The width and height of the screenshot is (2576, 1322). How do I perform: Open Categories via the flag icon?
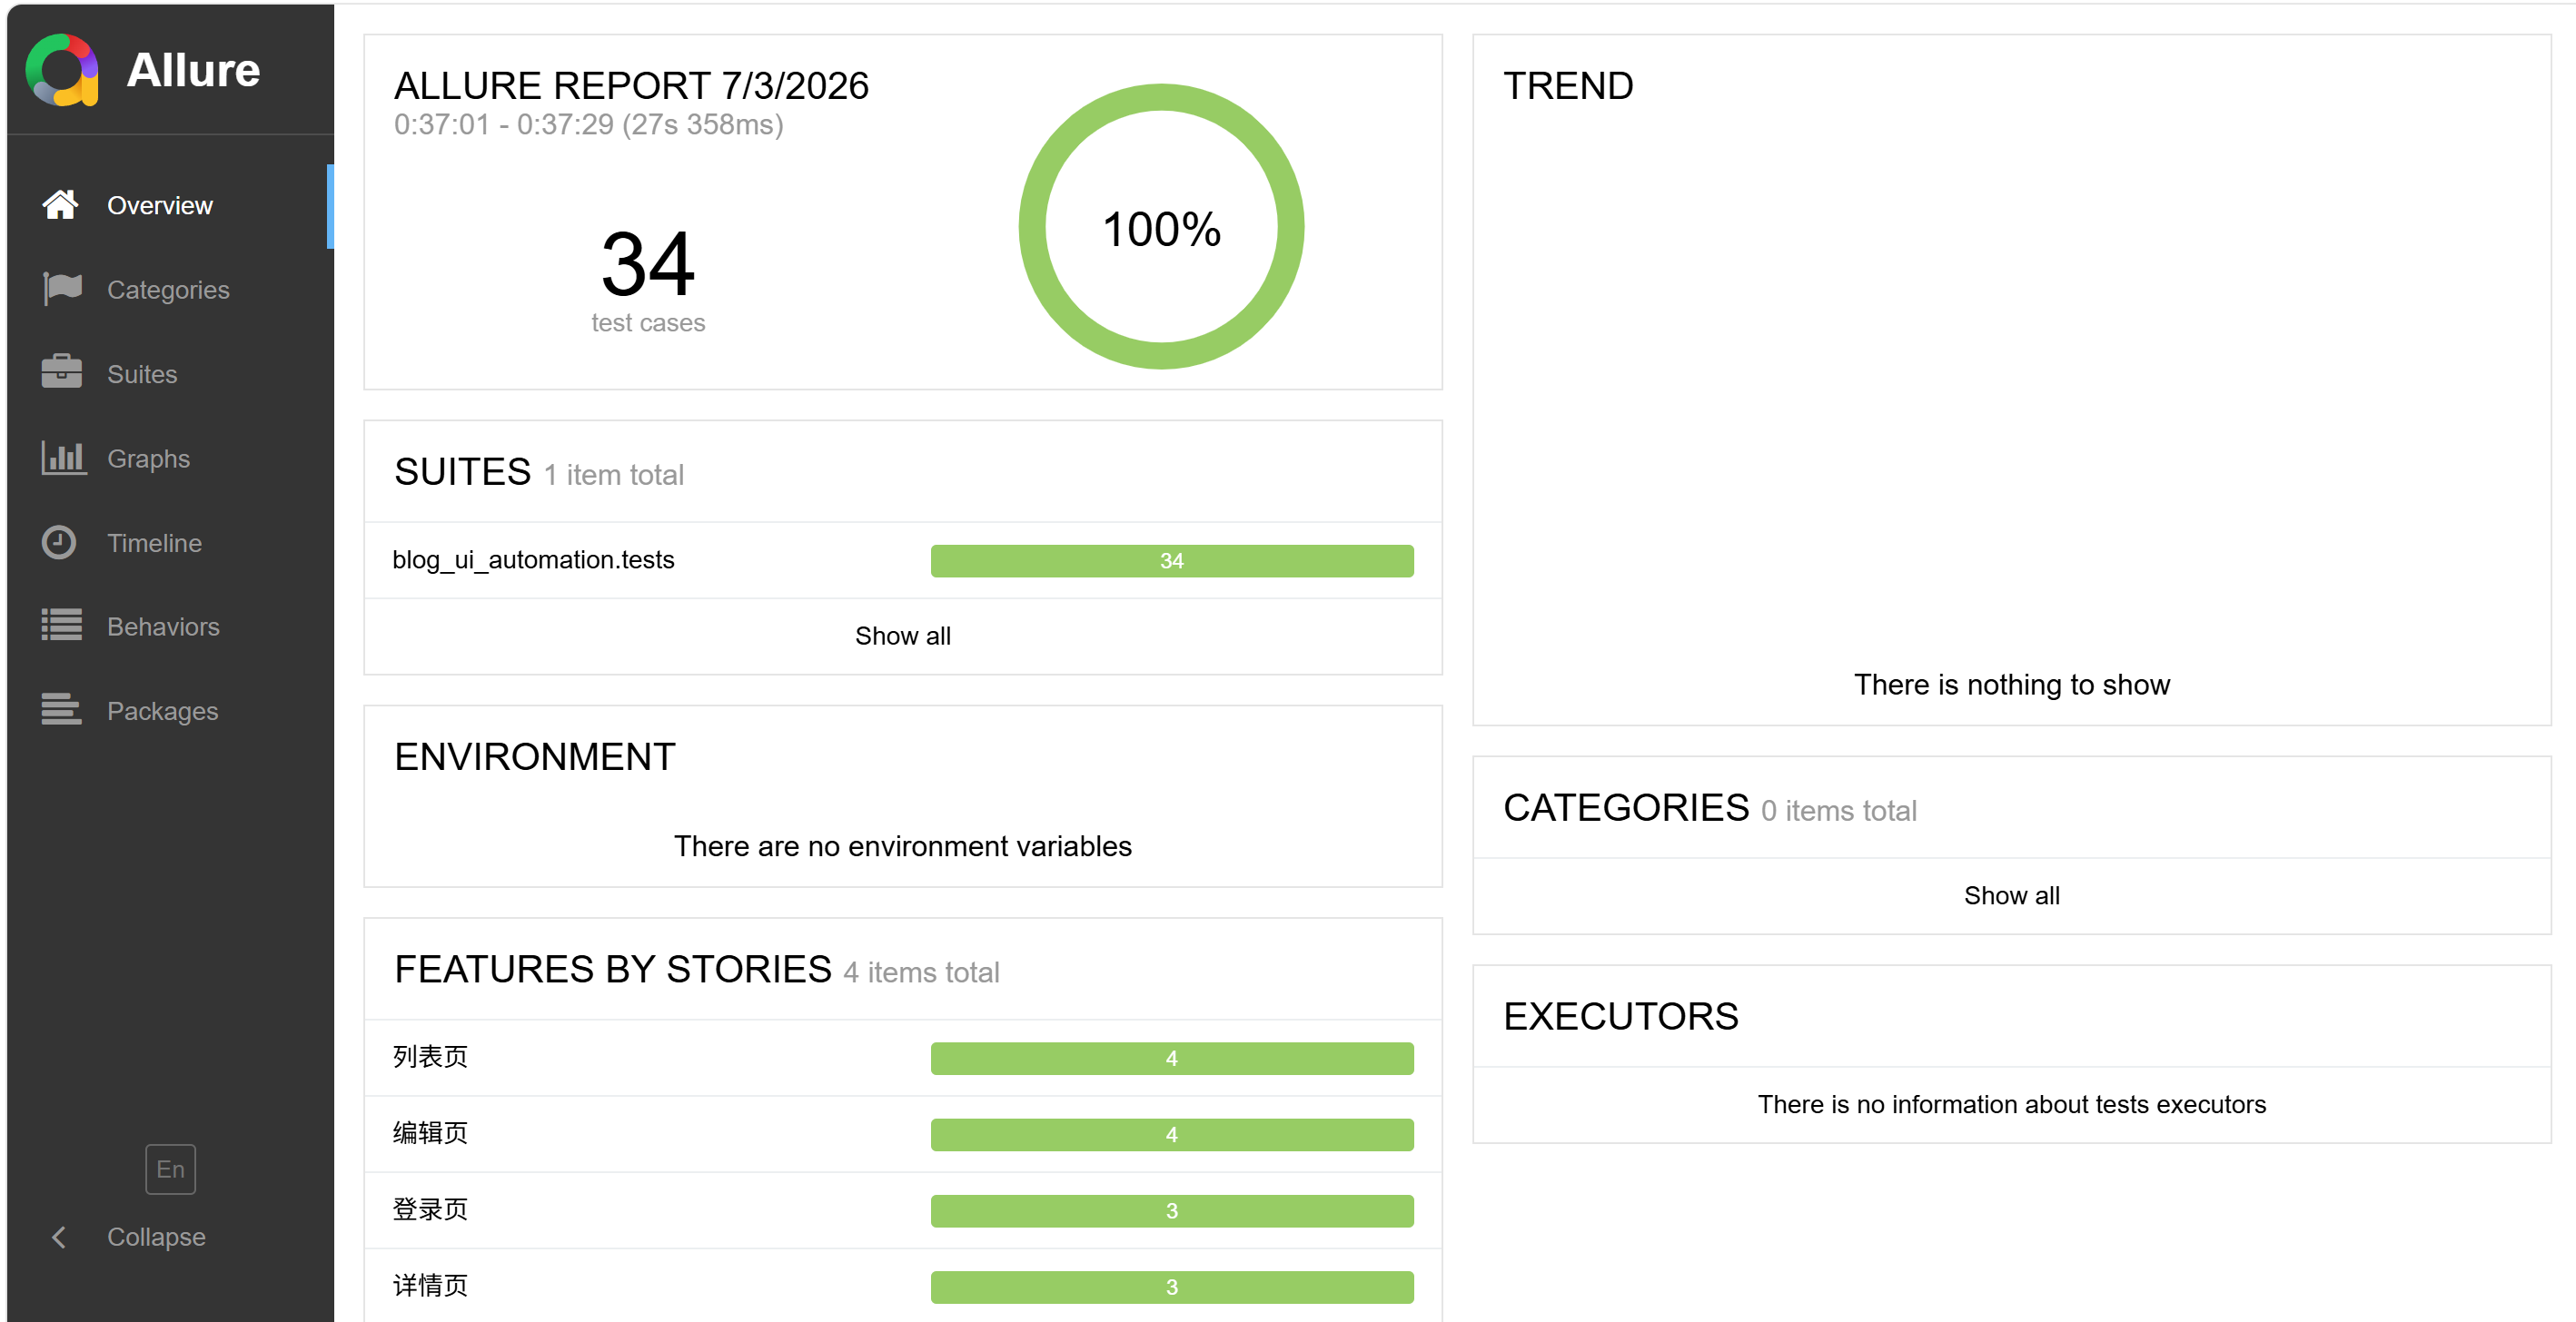click(x=62, y=289)
